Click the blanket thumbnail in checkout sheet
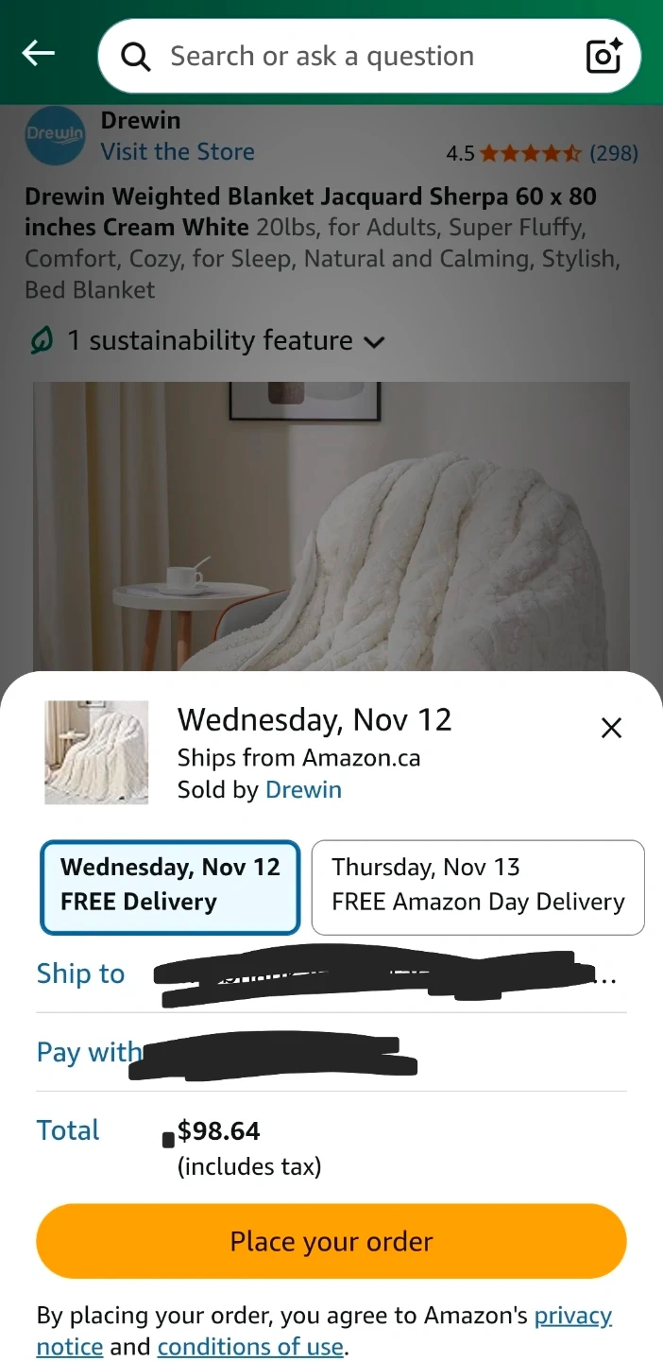The image size is (663, 1361). (96, 752)
